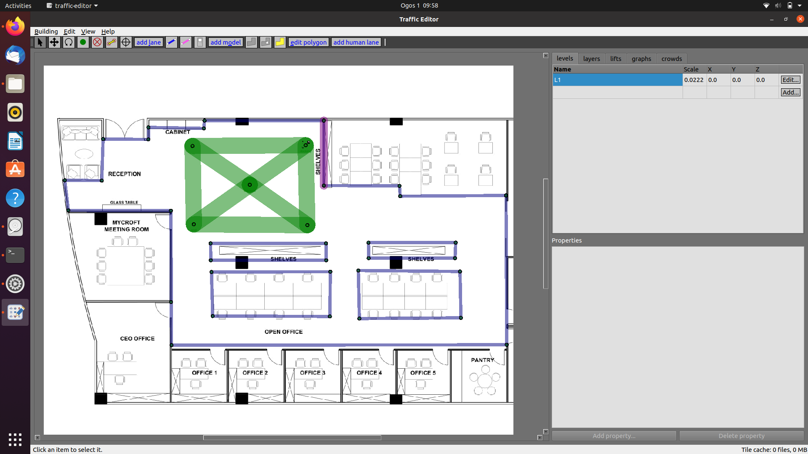Click the scroll-down arrow of map view

point(546,432)
